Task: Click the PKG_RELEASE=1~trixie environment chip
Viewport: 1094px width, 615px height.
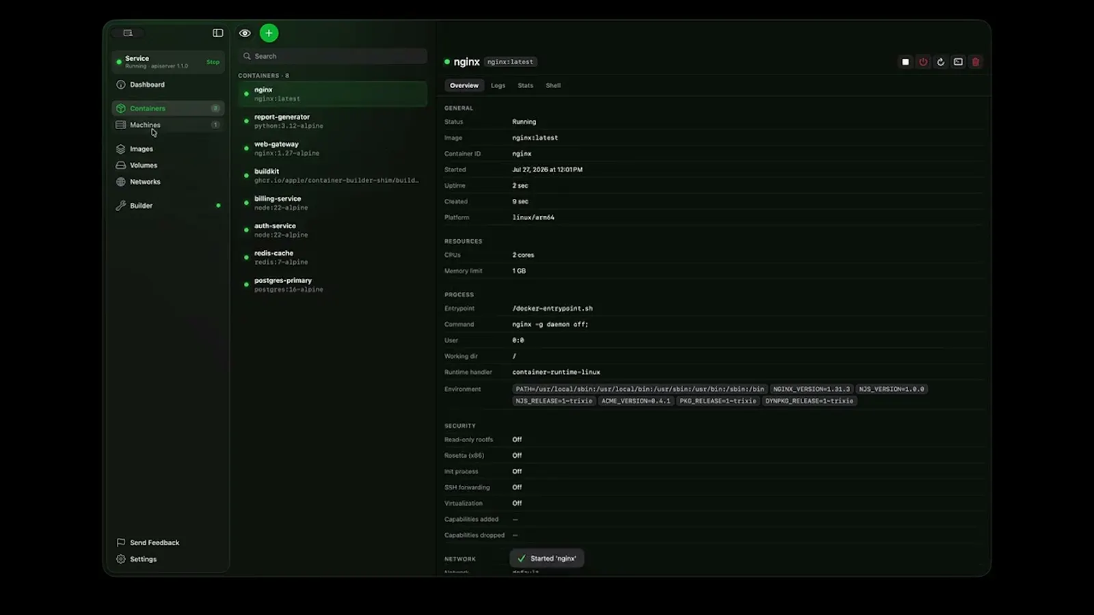Action: pyautogui.click(x=718, y=401)
